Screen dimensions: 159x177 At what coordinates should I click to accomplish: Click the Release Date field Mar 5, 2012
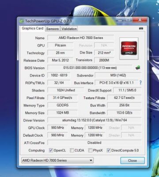[x=61, y=60]
